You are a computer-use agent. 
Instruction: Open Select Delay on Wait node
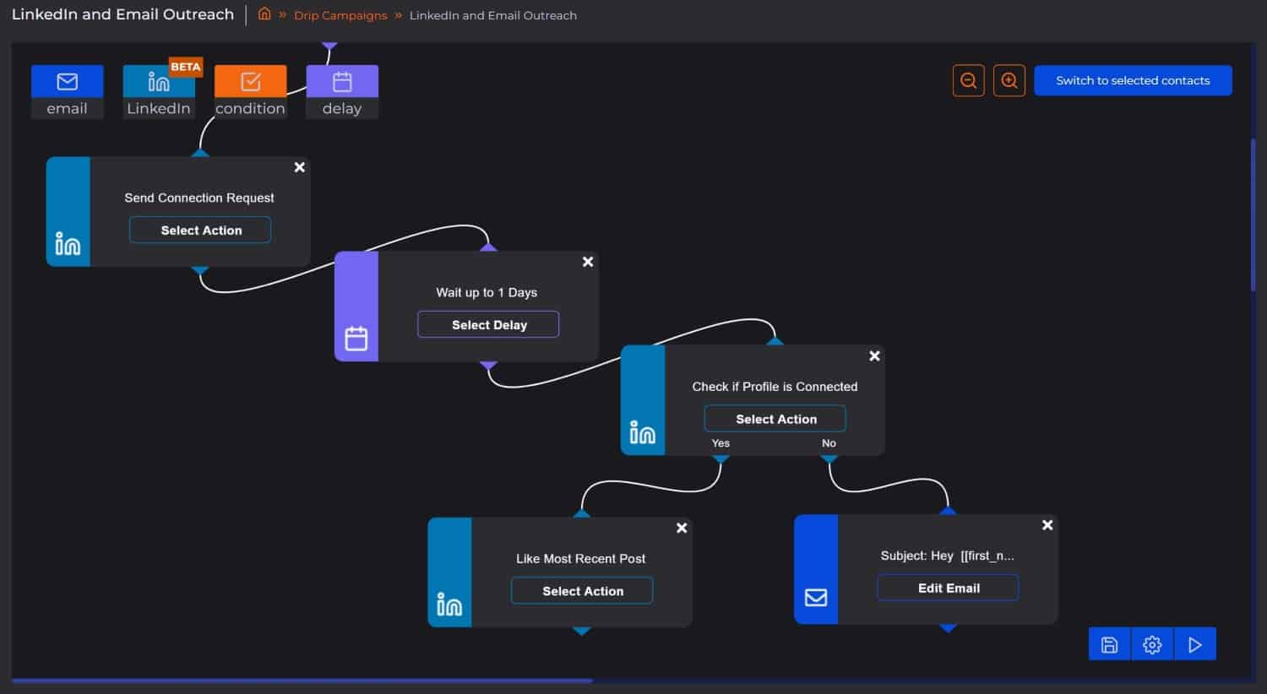coord(488,325)
